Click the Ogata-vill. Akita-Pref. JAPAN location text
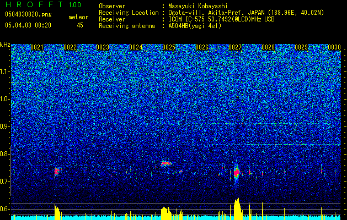This screenshot has width=347, height=220. click(x=246, y=13)
